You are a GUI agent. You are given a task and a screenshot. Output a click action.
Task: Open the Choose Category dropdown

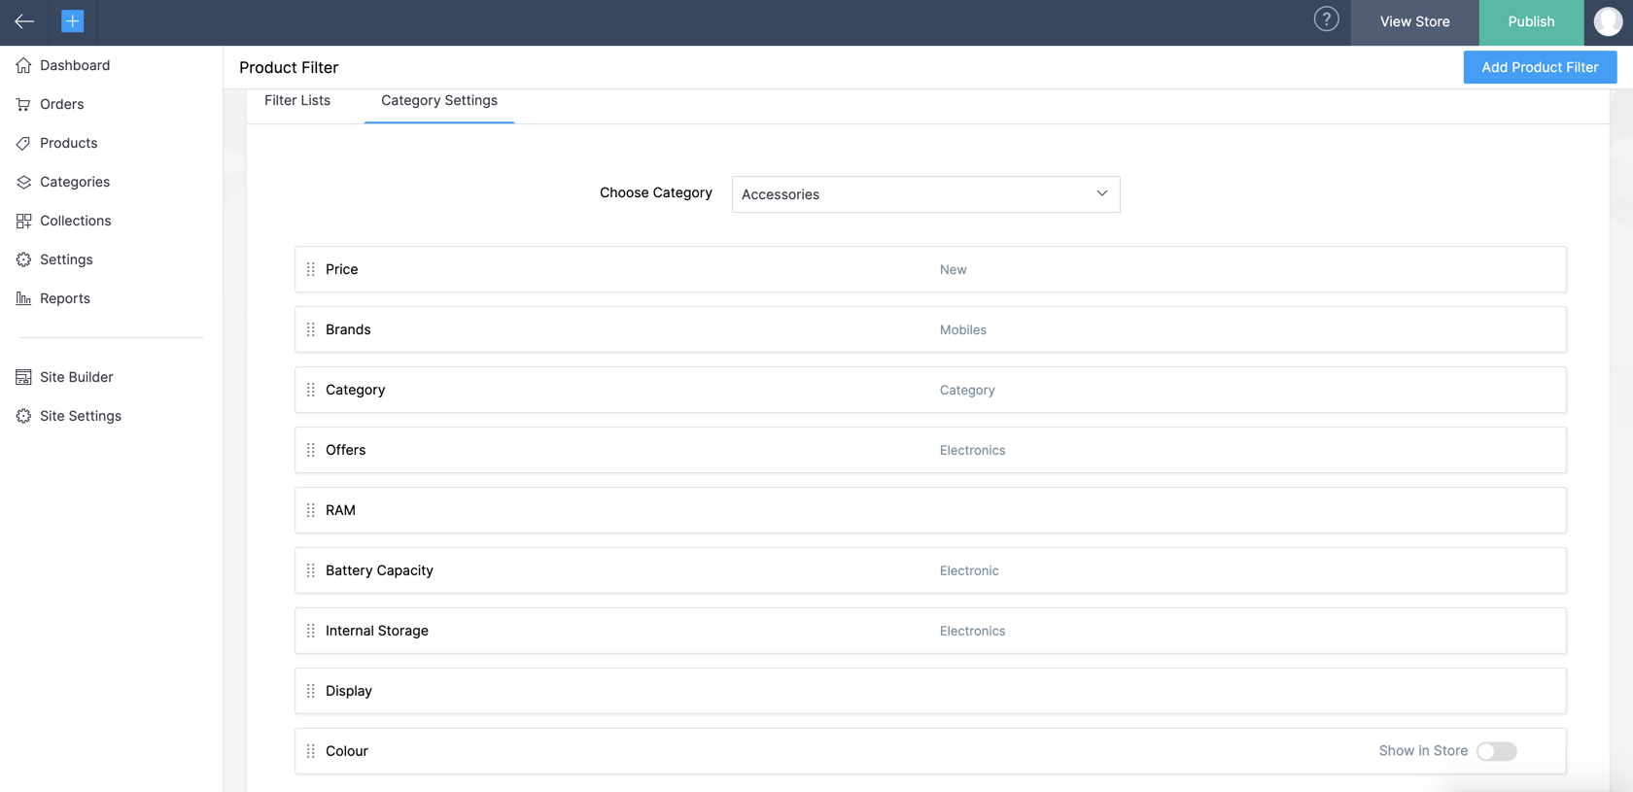(x=925, y=194)
